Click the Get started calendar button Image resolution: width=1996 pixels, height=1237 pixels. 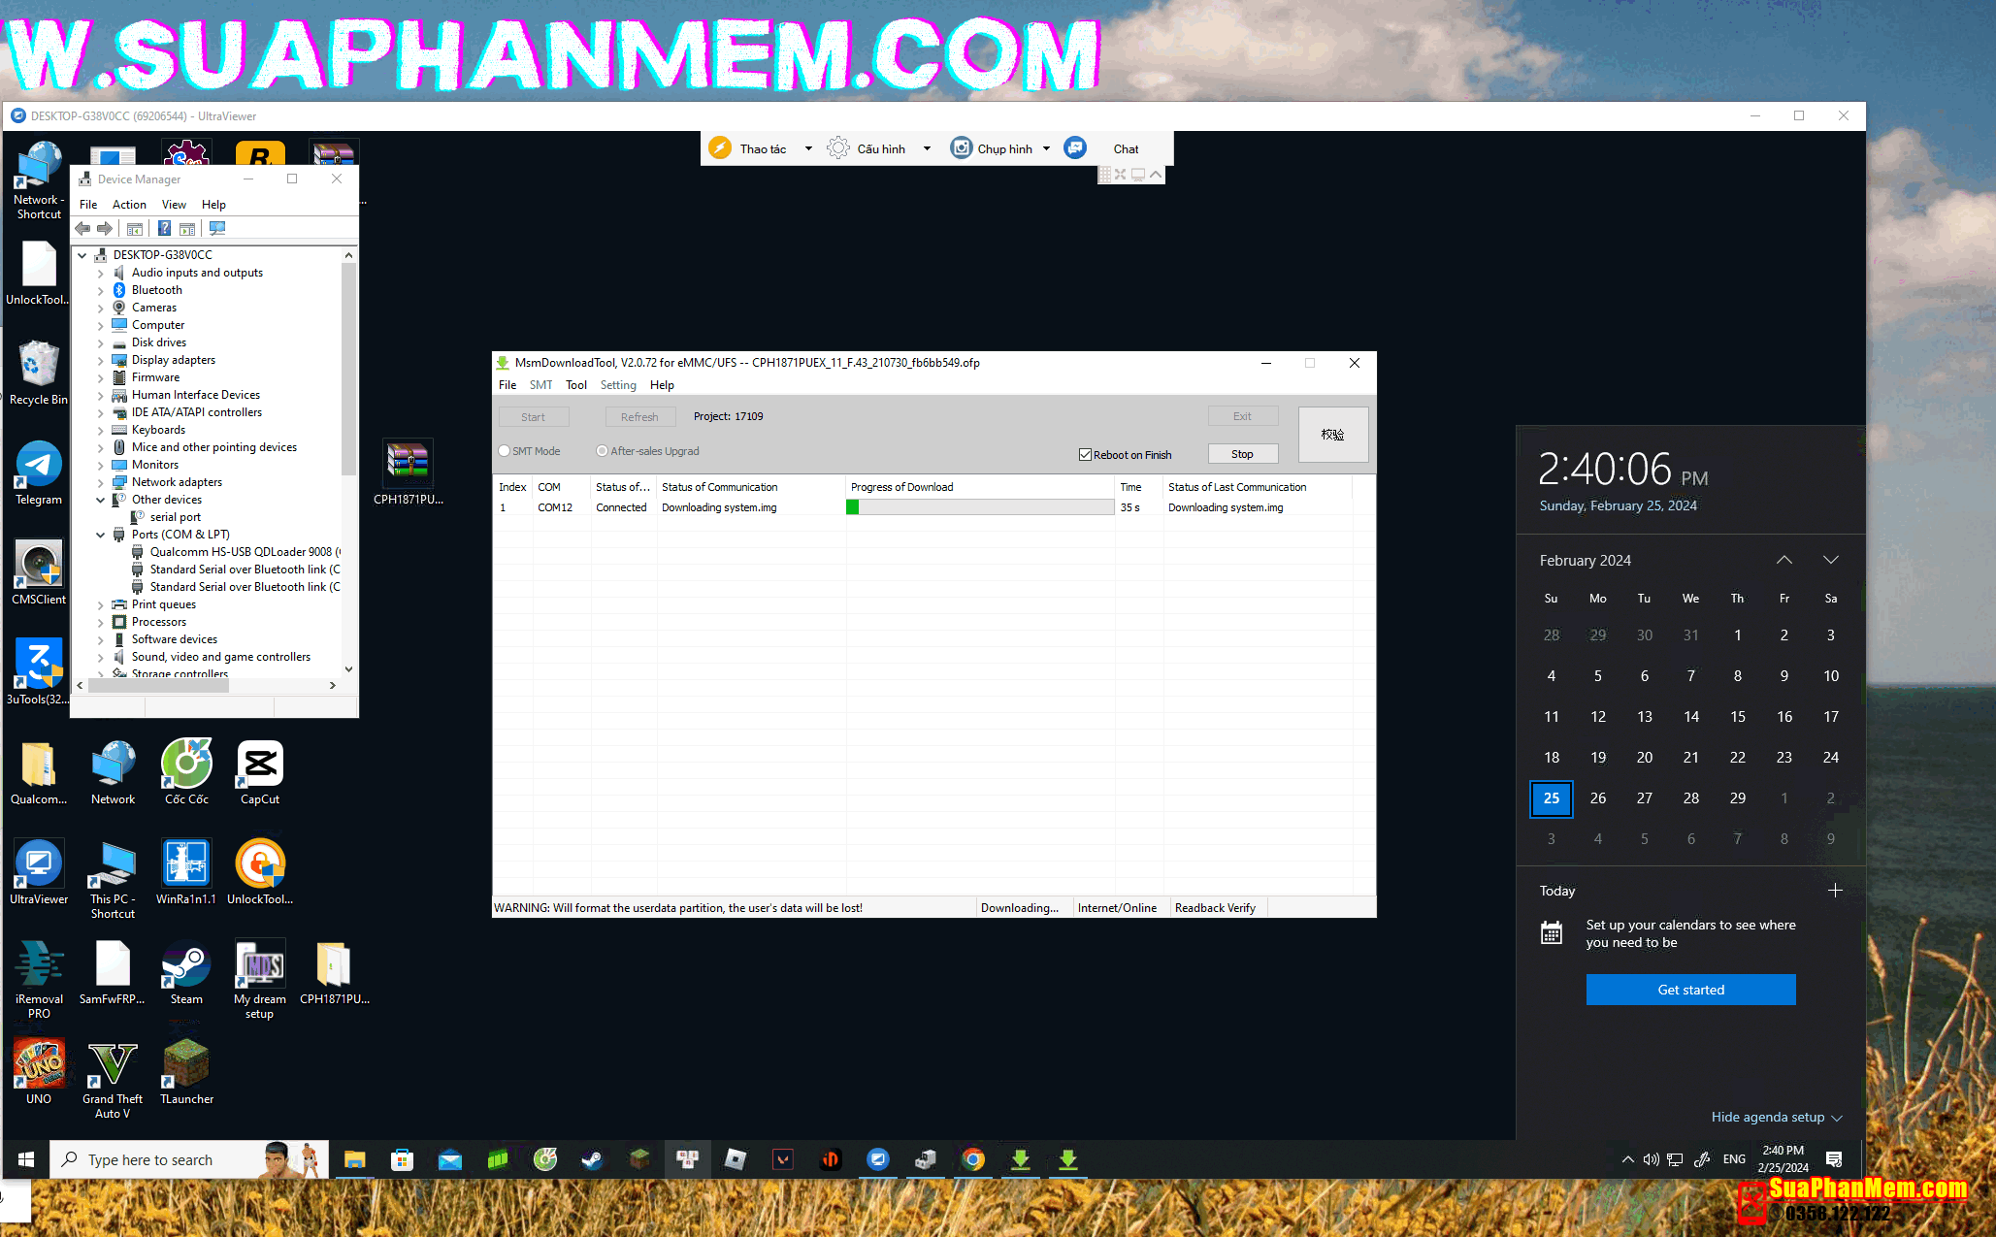(x=1690, y=990)
